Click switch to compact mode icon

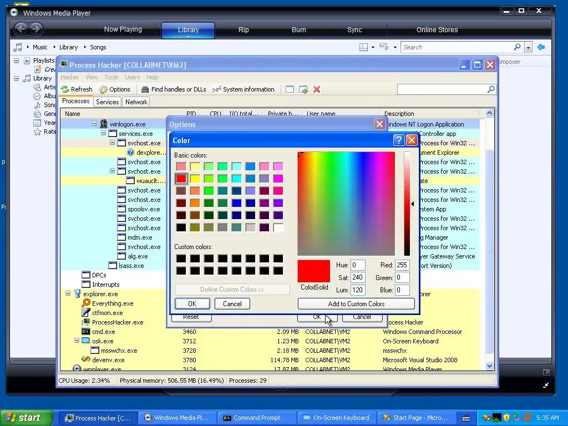[x=546, y=385]
